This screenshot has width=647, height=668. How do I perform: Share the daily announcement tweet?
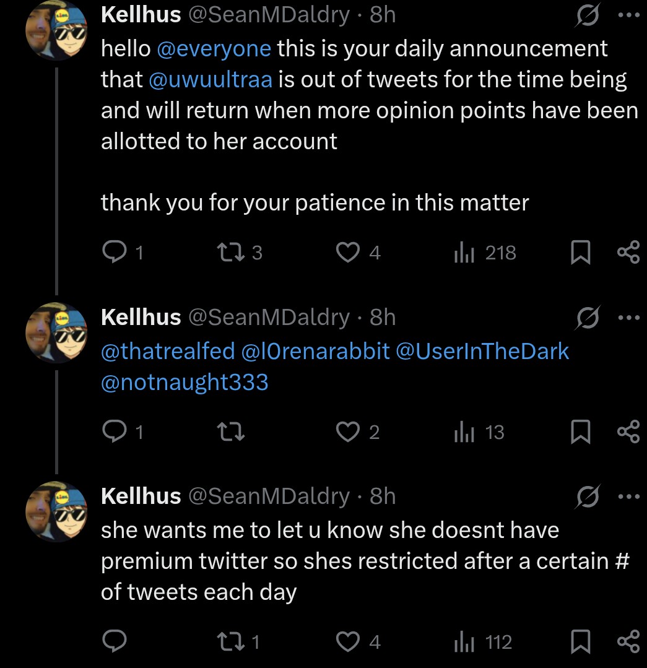(x=628, y=252)
